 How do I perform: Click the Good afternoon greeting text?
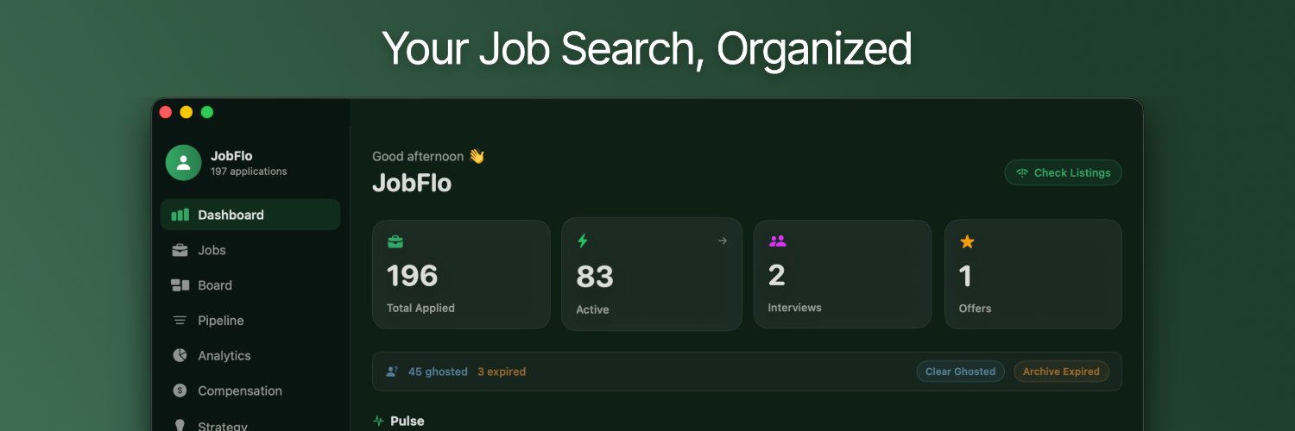[418, 156]
